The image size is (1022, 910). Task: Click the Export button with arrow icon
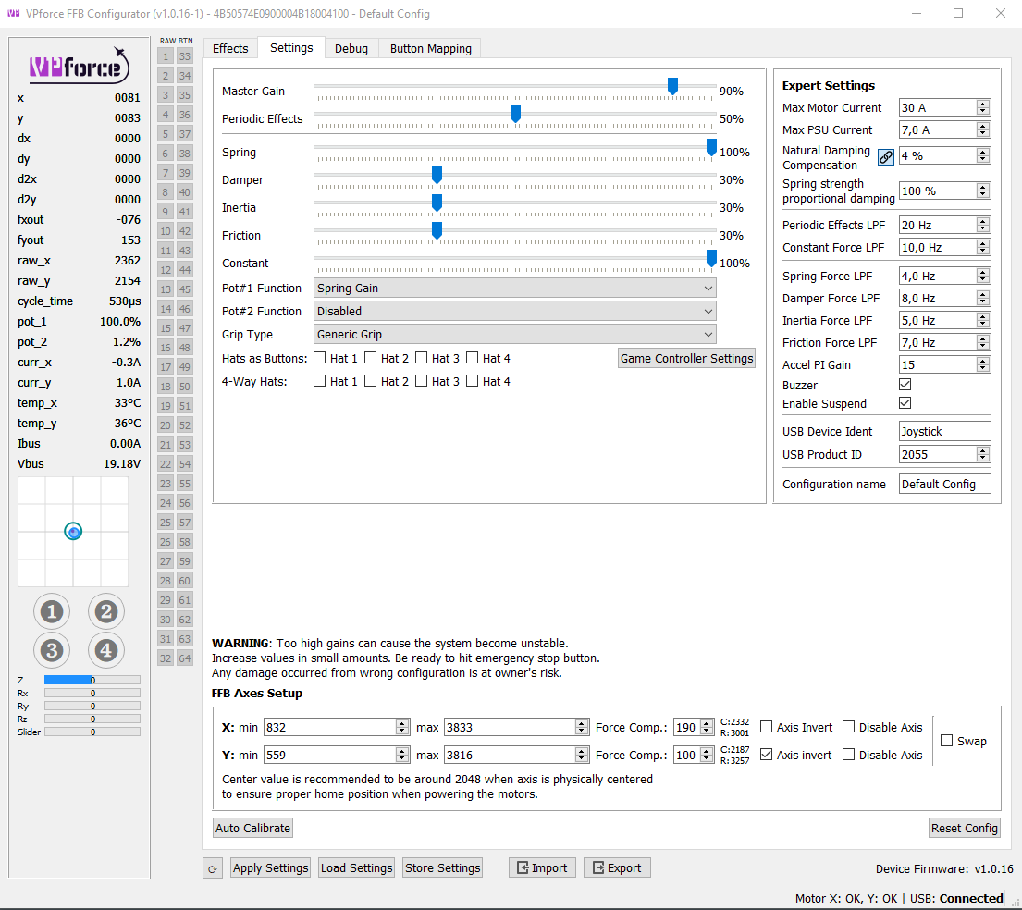(617, 867)
